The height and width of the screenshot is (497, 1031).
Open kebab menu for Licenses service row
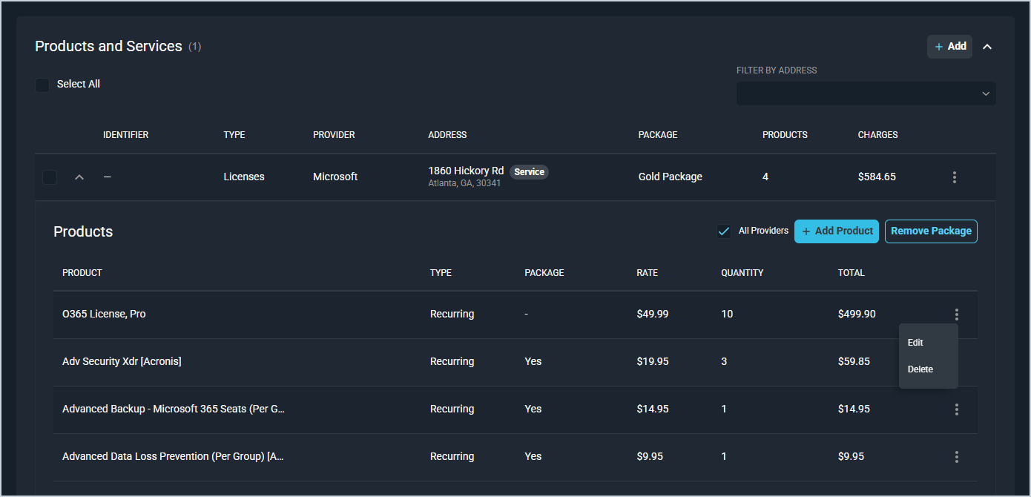[954, 177]
